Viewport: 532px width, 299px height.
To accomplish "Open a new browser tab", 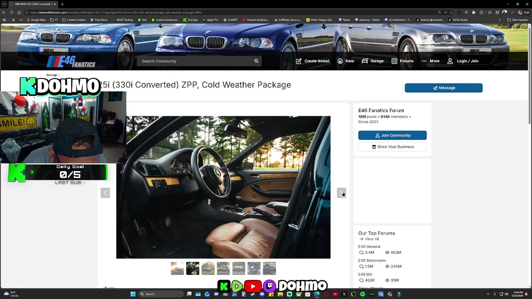I will 62,4.
